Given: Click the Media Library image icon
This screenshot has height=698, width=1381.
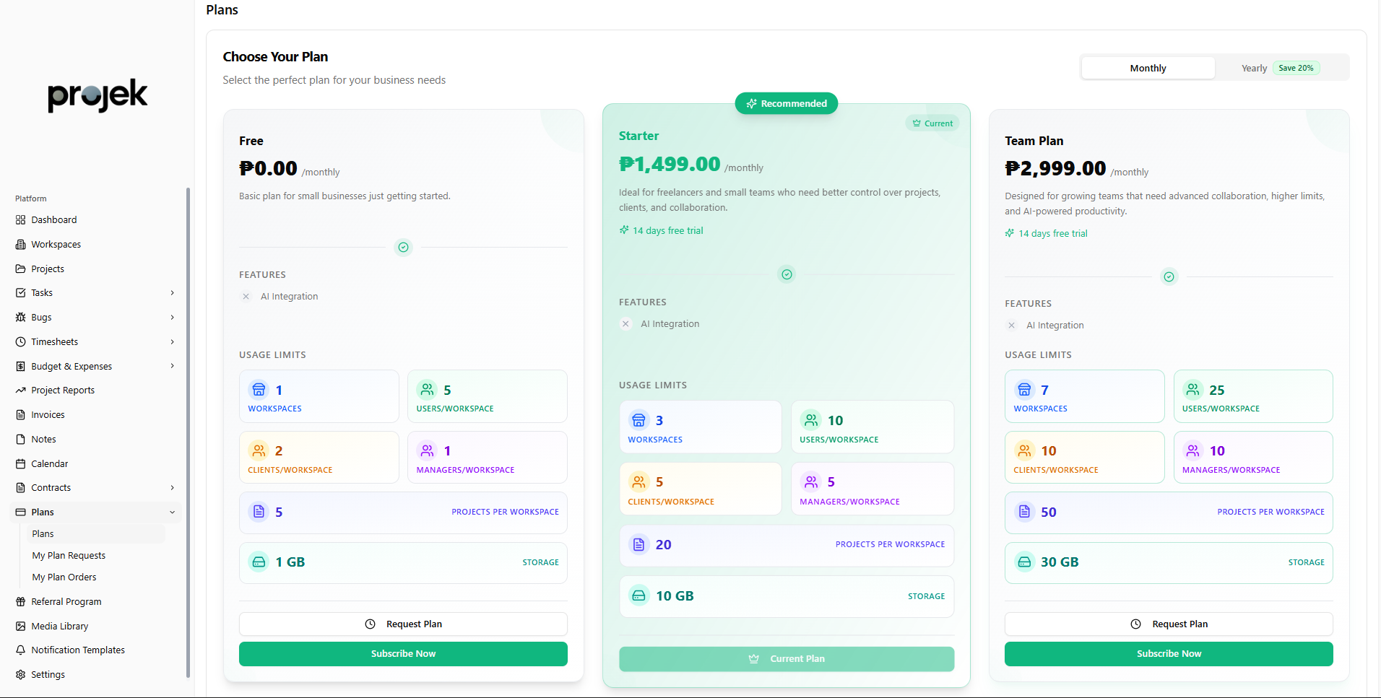Looking at the screenshot, I should (x=20, y=627).
